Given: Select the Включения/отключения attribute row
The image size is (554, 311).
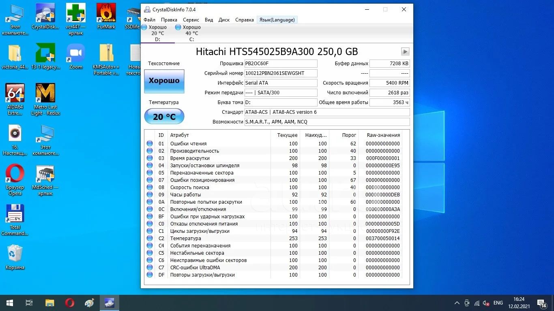Looking at the screenshot, I should (x=274, y=209).
